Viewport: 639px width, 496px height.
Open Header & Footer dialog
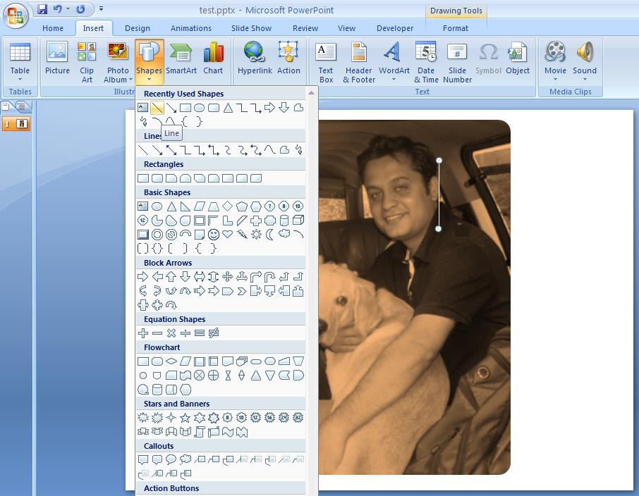click(358, 61)
